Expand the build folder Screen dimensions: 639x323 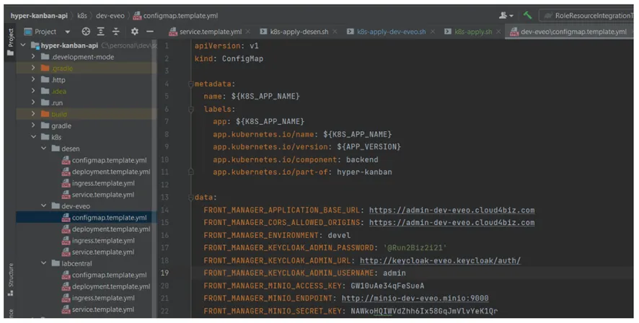coord(33,114)
